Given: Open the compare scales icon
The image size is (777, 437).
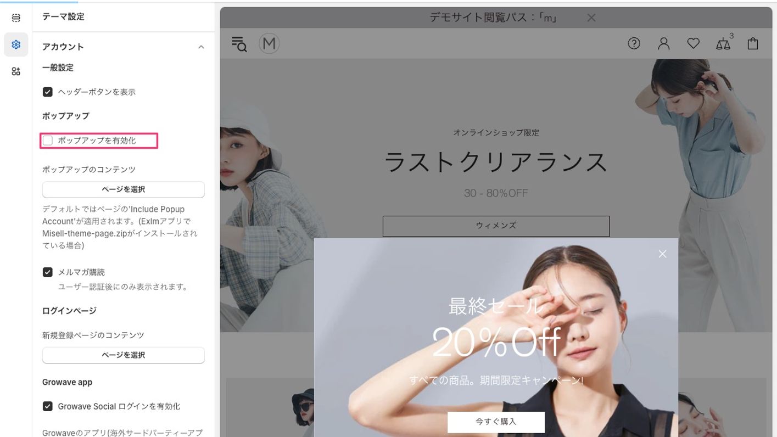Looking at the screenshot, I should click(x=724, y=43).
